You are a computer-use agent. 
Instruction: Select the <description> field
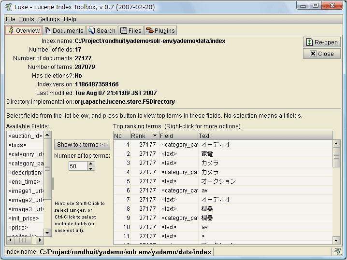pos(25,172)
